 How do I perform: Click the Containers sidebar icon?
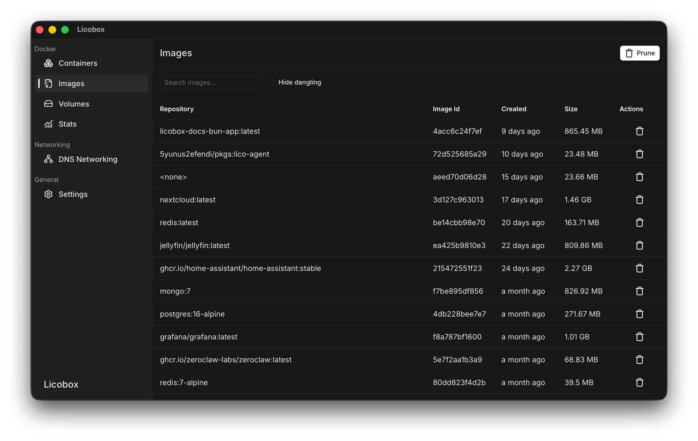click(x=48, y=63)
